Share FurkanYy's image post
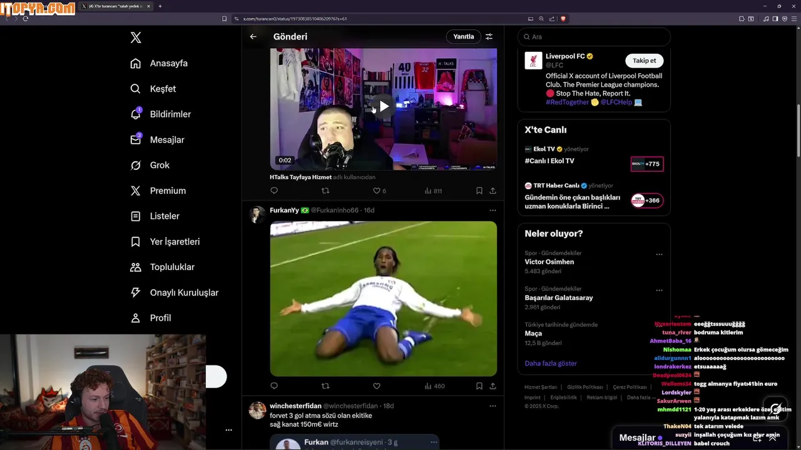The width and height of the screenshot is (801, 450). 493,386
